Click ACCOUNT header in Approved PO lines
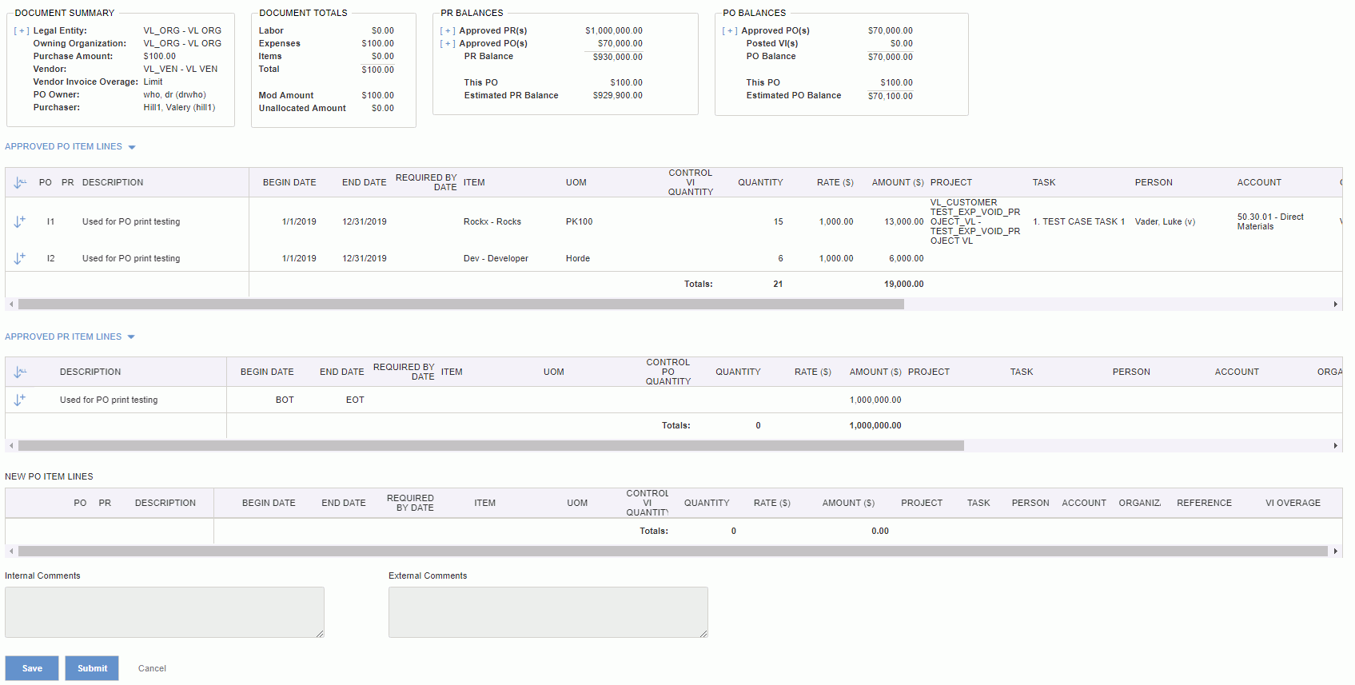Image resolution: width=1355 pixels, height=685 pixels. 1259,183
